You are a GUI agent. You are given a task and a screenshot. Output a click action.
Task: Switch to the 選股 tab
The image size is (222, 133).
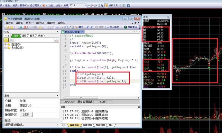coord(23,35)
